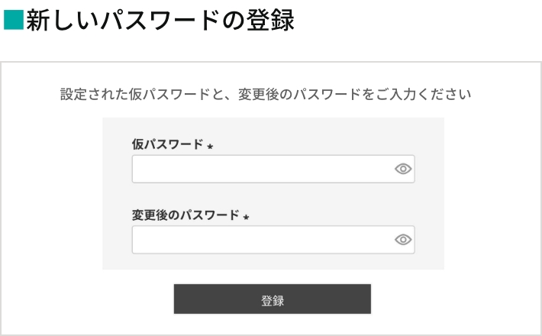Focus the 変更後のパスワード input field

261,240
